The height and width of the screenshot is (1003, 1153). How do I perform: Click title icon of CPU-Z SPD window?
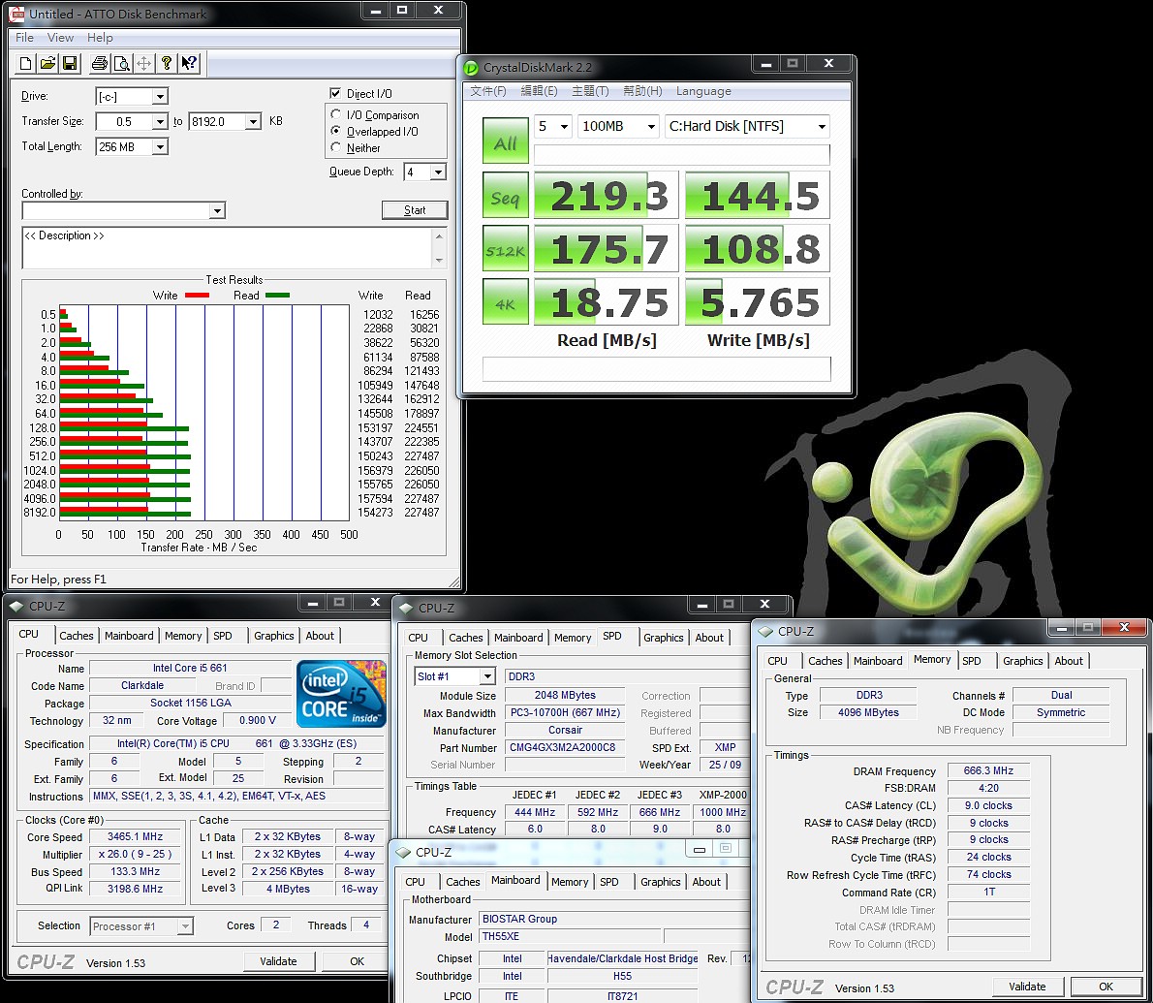(405, 609)
